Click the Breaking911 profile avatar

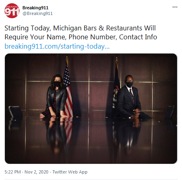pyautogui.click(x=12, y=11)
